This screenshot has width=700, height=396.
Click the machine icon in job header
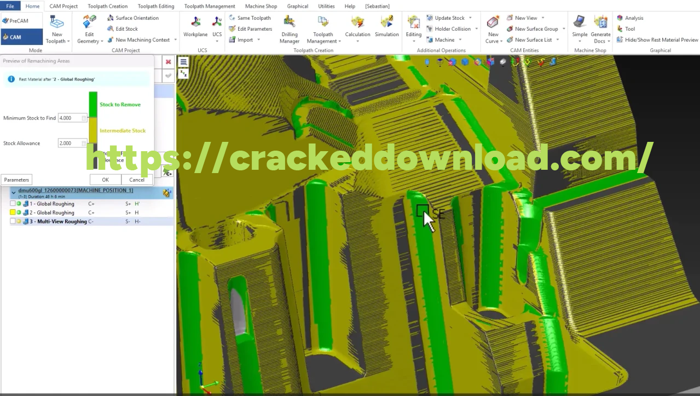pos(167,193)
